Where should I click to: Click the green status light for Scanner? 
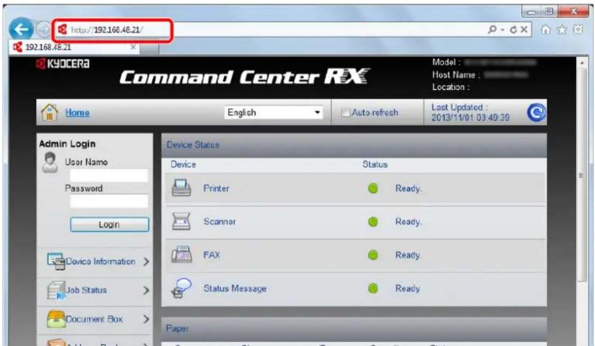click(x=373, y=221)
